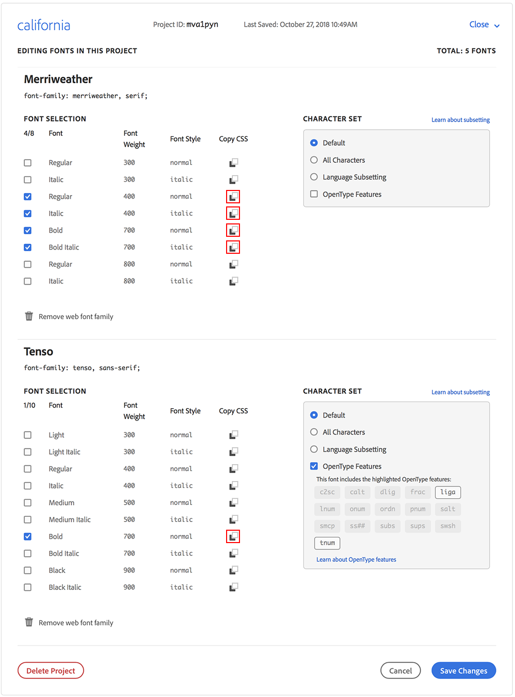Click the california project name

44,25
